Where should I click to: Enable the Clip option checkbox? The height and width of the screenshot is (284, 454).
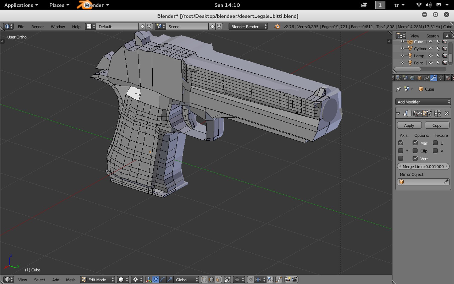[415, 151]
